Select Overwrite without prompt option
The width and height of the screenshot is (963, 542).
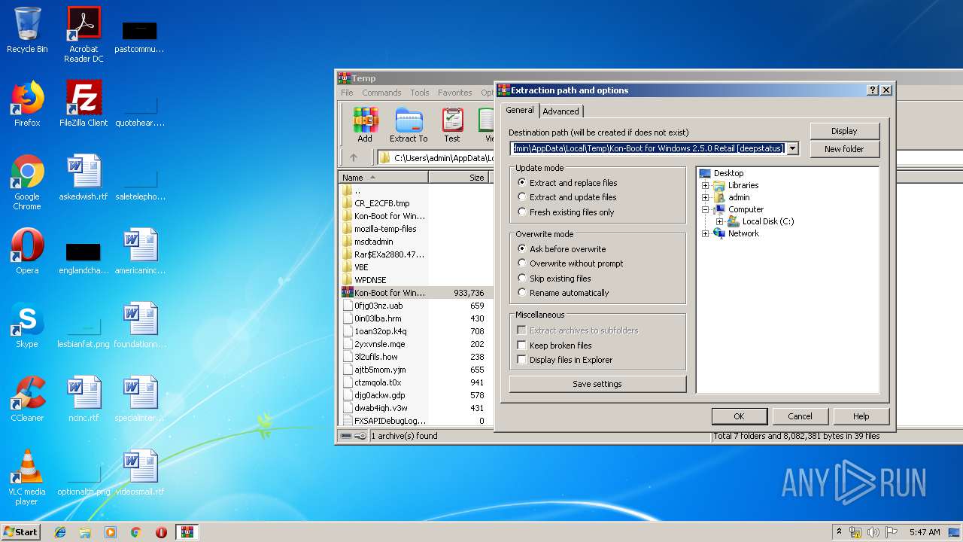(570, 263)
